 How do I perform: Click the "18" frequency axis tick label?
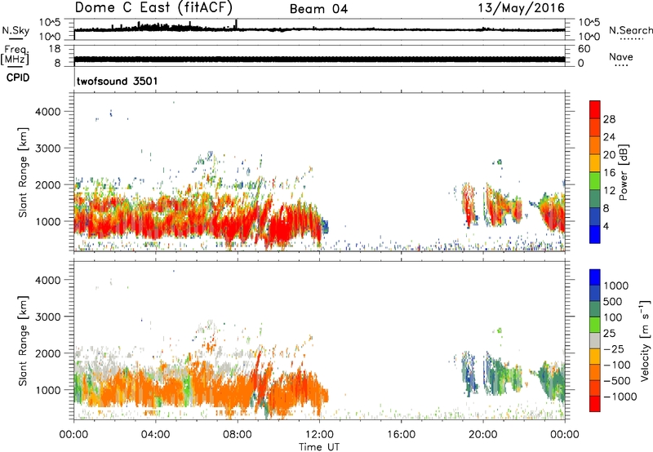coord(55,49)
